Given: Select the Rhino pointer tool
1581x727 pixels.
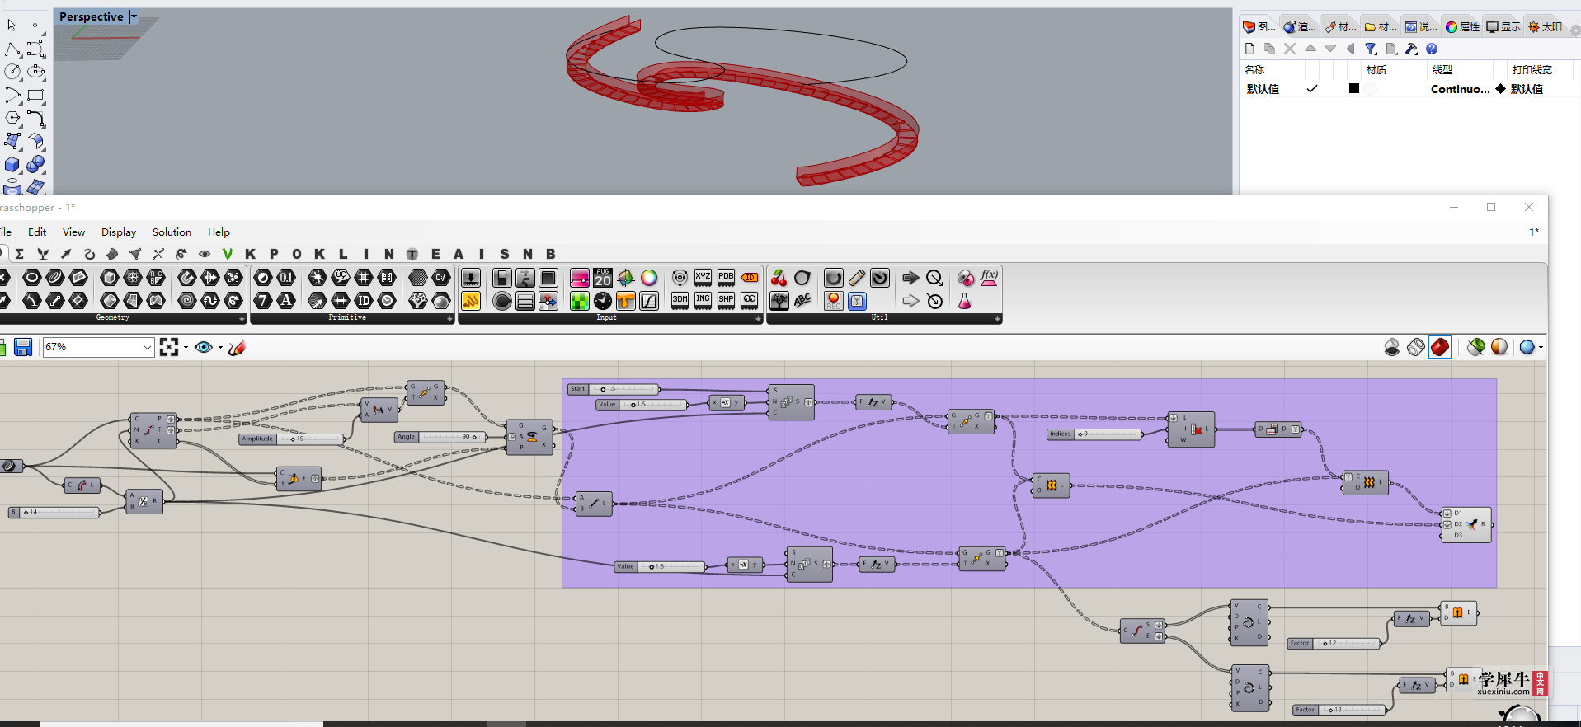Looking at the screenshot, I should (x=12, y=26).
